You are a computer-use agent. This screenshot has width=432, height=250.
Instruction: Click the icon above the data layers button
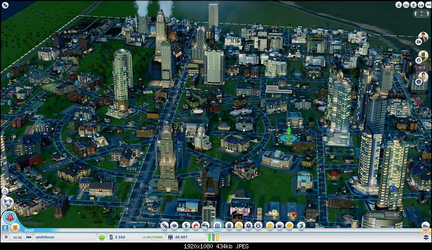(426, 226)
